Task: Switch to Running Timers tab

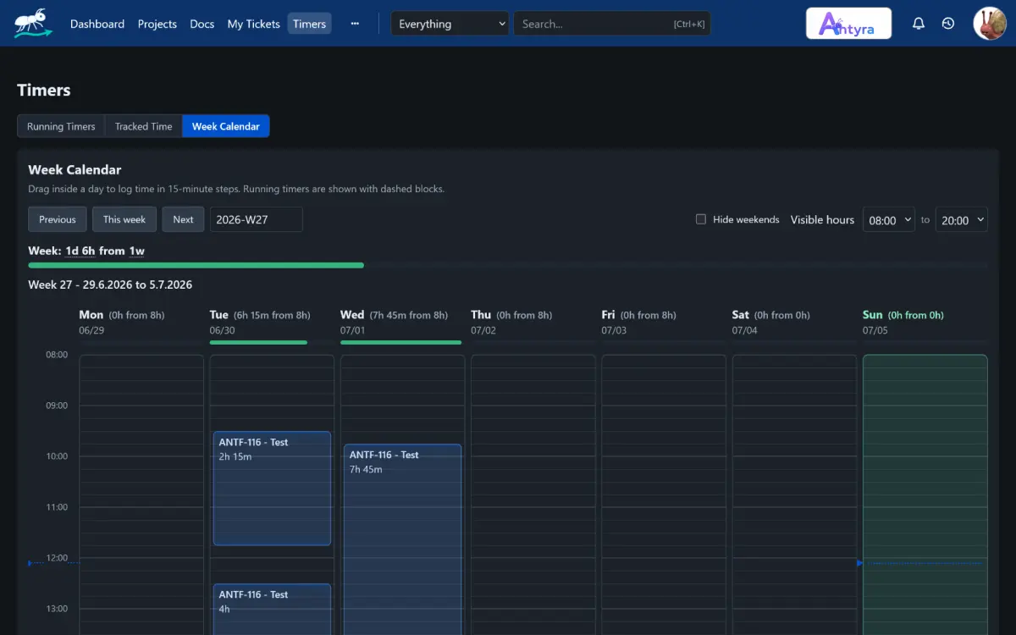Action: coord(61,126)
